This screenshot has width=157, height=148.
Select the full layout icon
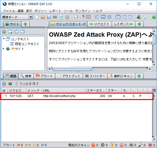pyautogui.click(x=109, y=17)
